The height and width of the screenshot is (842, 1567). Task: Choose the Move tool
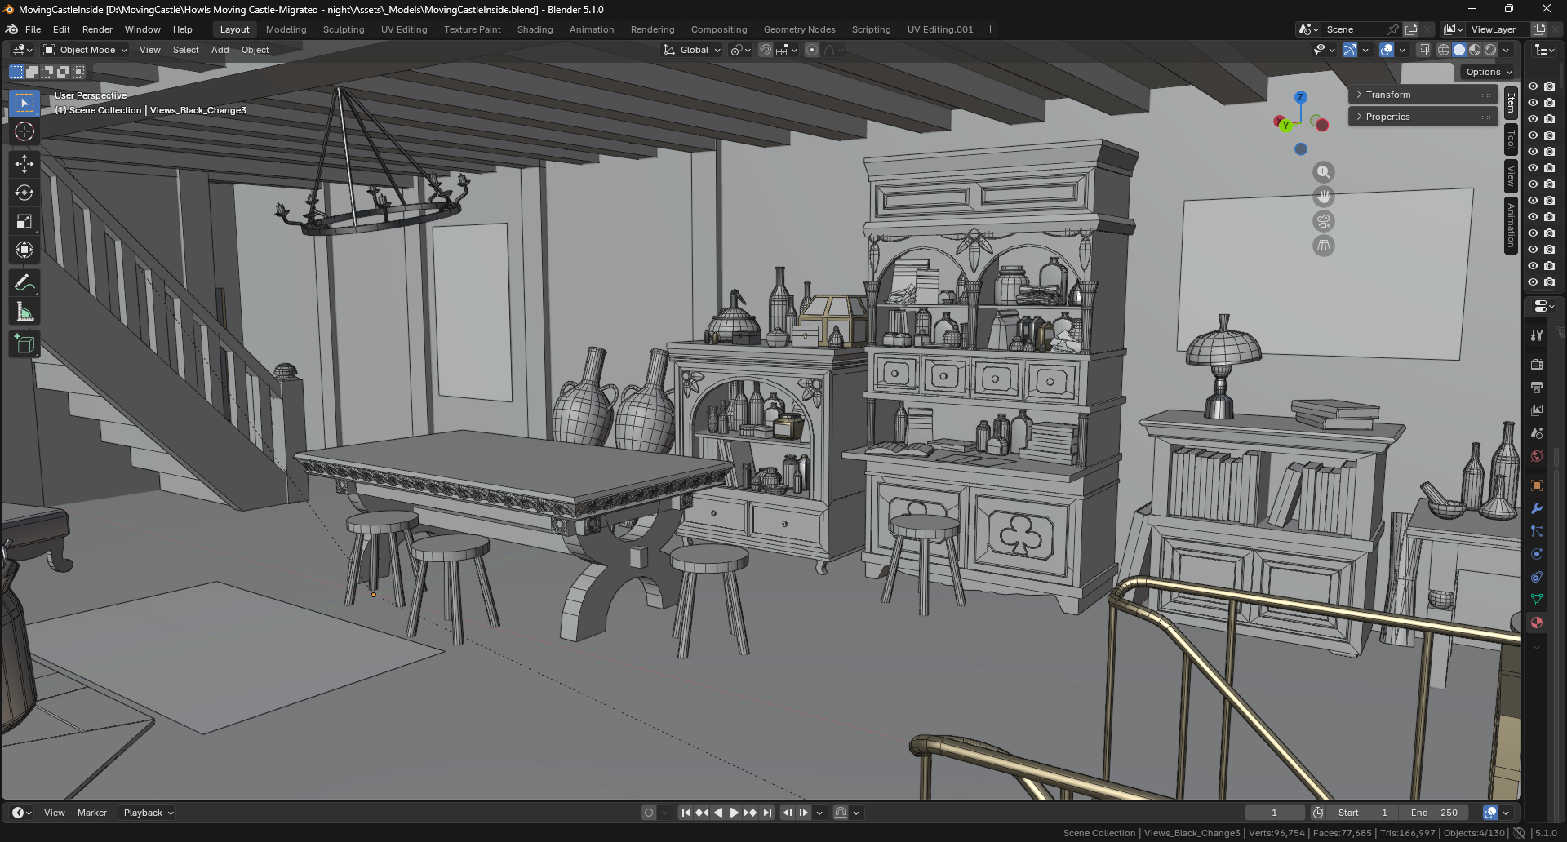24,164
